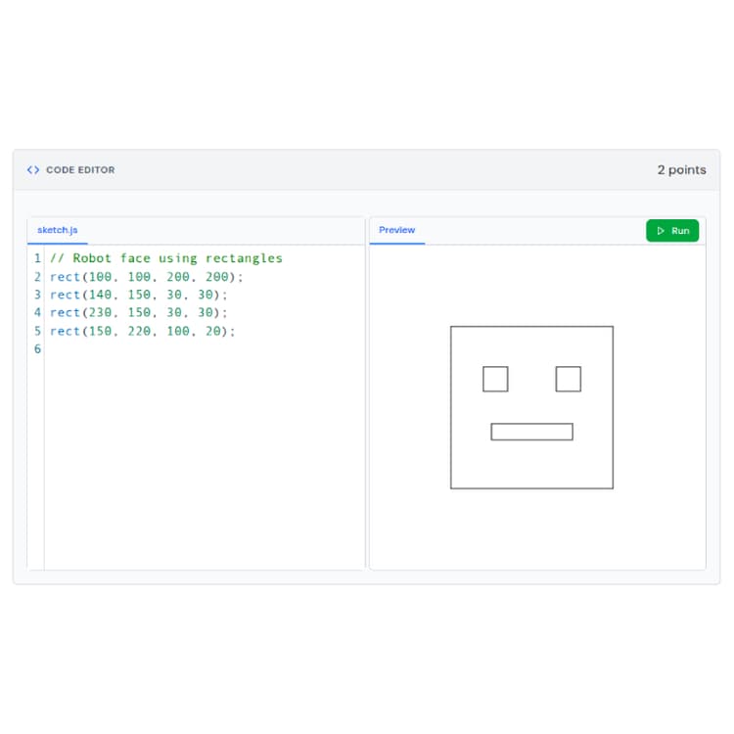This screenshot has width=734, height=734.
Task: Click the rect(150, 220, 100, 20) code line
Action: click(142, 331)
